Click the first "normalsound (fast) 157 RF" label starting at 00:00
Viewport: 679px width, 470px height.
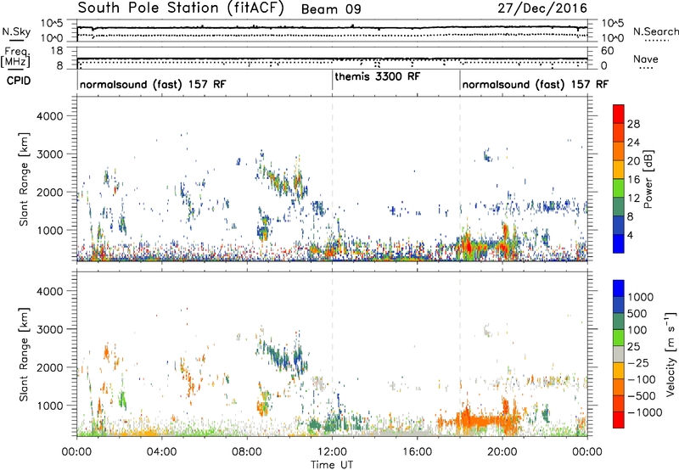coord(153,84)
